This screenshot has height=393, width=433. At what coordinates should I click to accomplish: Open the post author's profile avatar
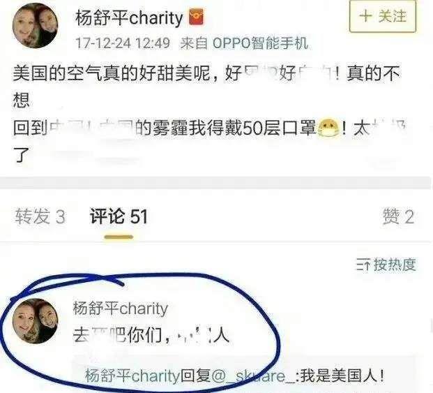tap(35, 26)
